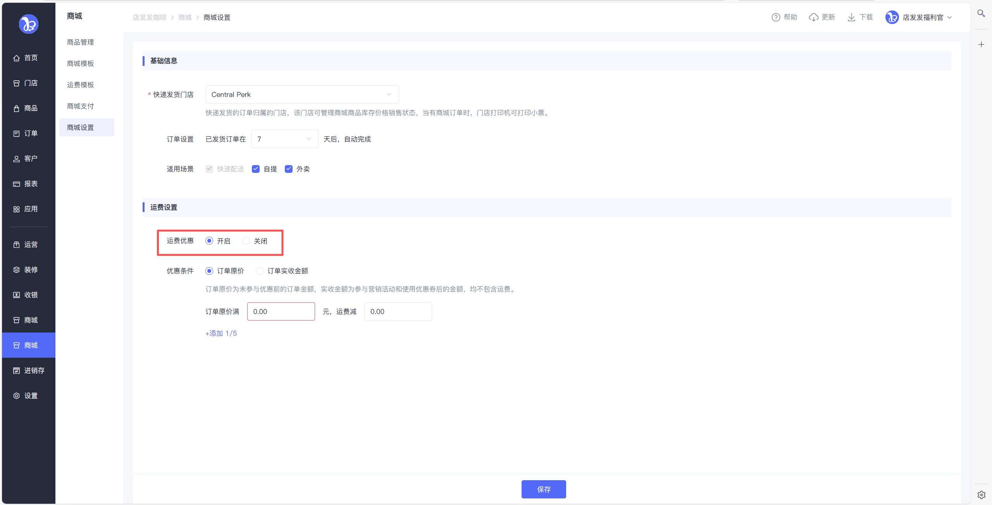Expand the 店发发福利官 account menu

pos(922,17)
